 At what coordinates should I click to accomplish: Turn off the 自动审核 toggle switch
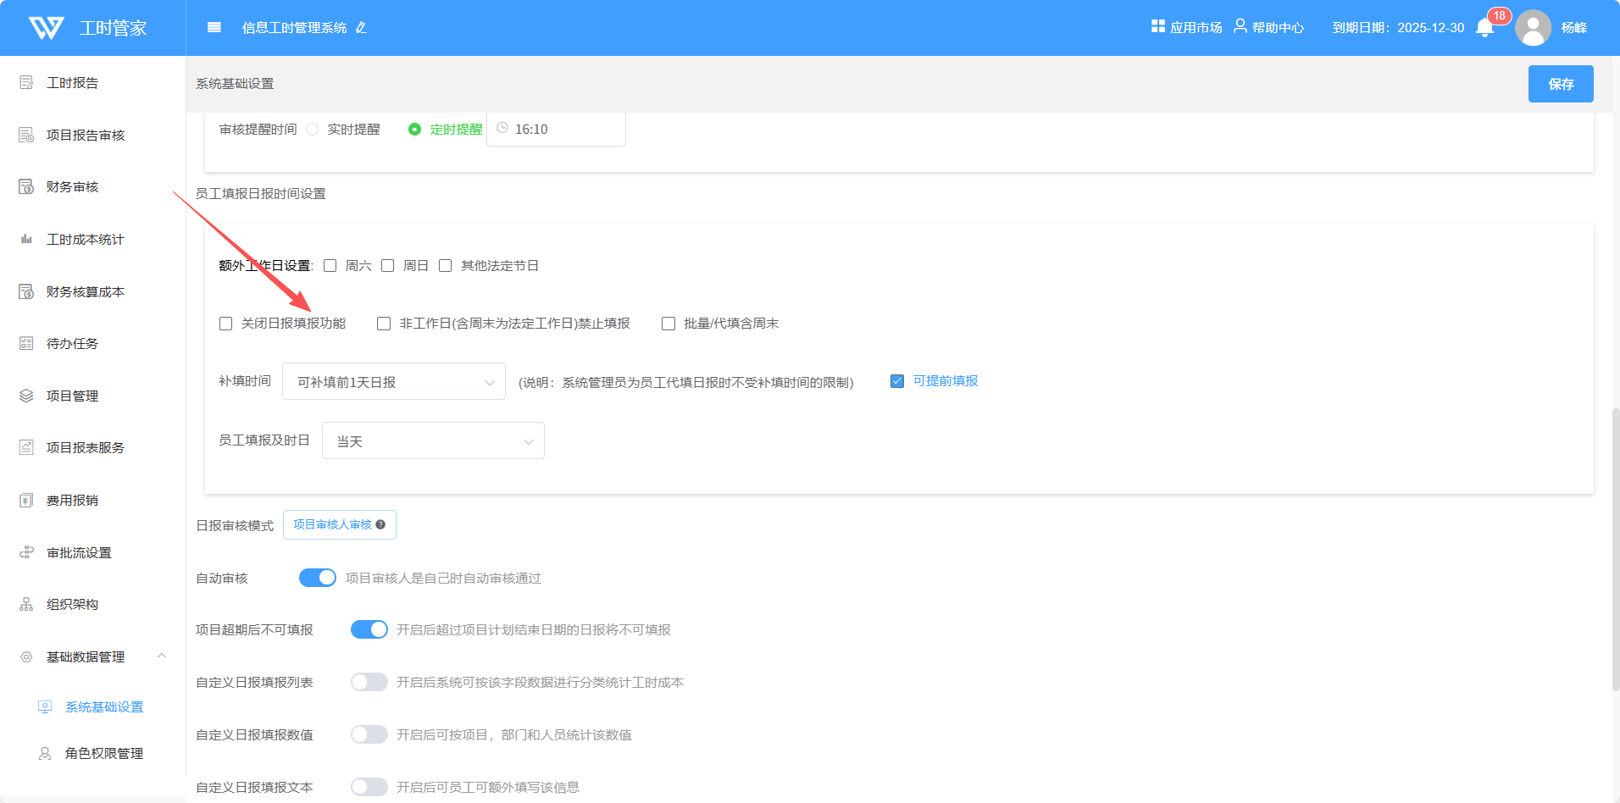coord(318,578)
